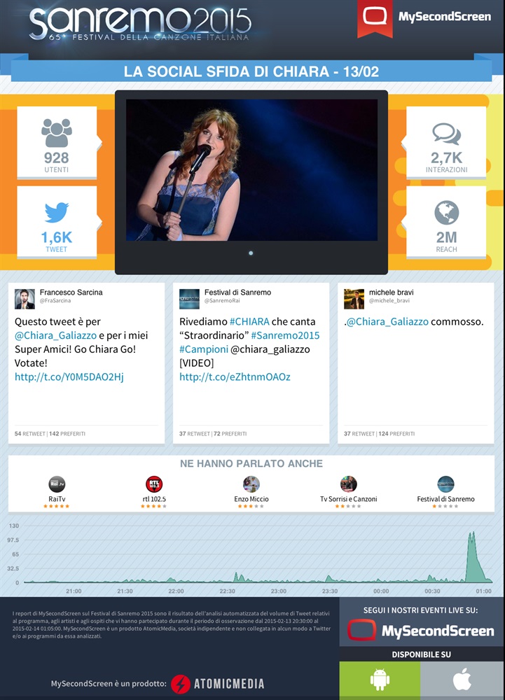
Task: Click the #CHIARA hashtag
Action: coord(249,321)
